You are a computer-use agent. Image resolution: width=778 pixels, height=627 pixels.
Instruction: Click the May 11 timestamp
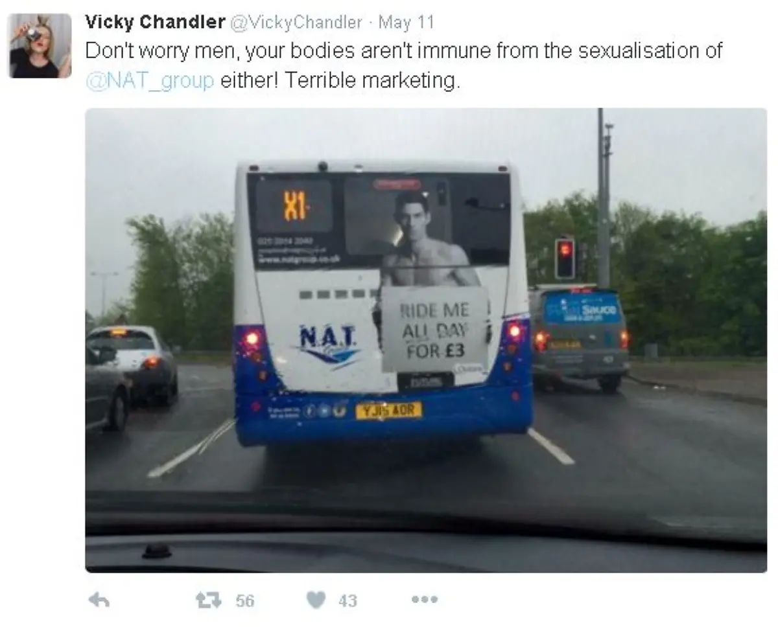tap(407, 23)
